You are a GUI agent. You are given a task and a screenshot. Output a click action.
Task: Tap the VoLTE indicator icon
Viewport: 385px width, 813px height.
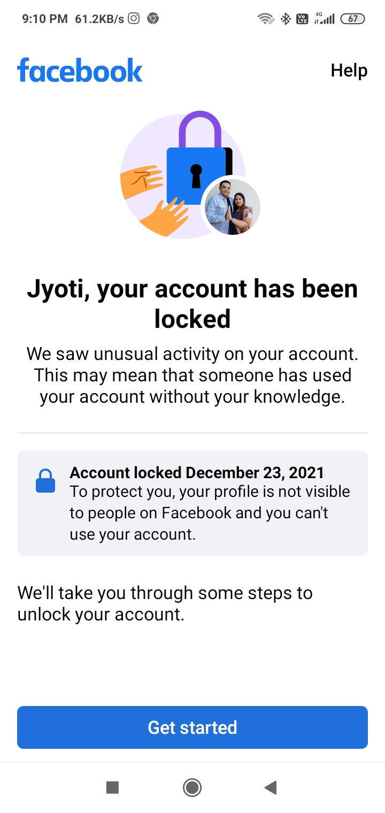[302, 19]
